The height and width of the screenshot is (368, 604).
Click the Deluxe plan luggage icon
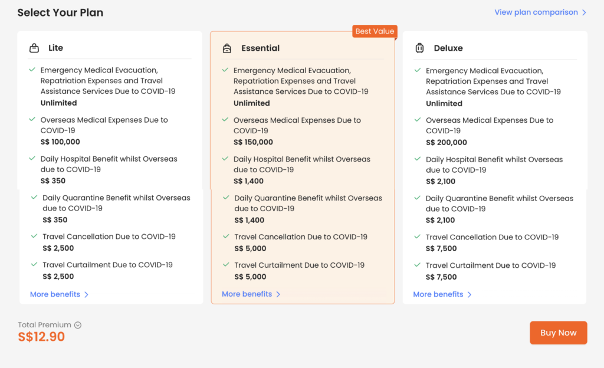pos(419,48)
